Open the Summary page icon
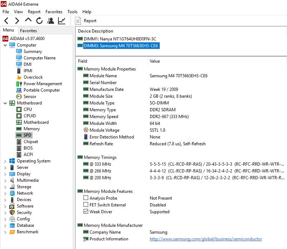 click(19, 52)
